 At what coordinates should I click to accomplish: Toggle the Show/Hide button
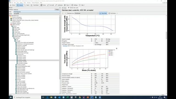103,13
